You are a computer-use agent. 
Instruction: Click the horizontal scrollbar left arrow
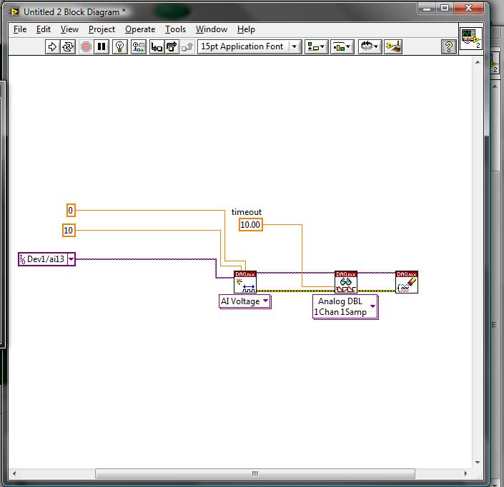tap(14, 473)
